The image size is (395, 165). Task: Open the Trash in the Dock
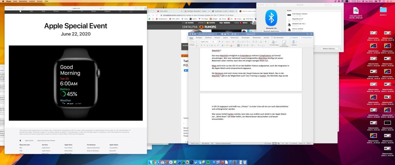pos(245,162)
